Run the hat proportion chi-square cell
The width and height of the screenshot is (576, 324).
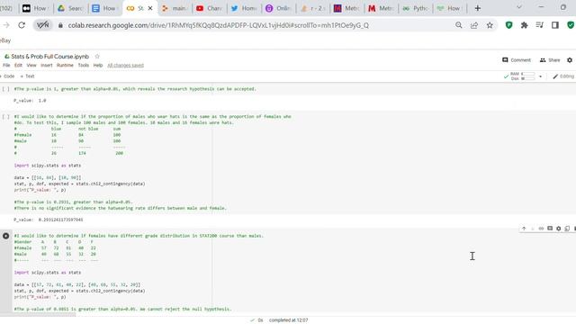6,117
